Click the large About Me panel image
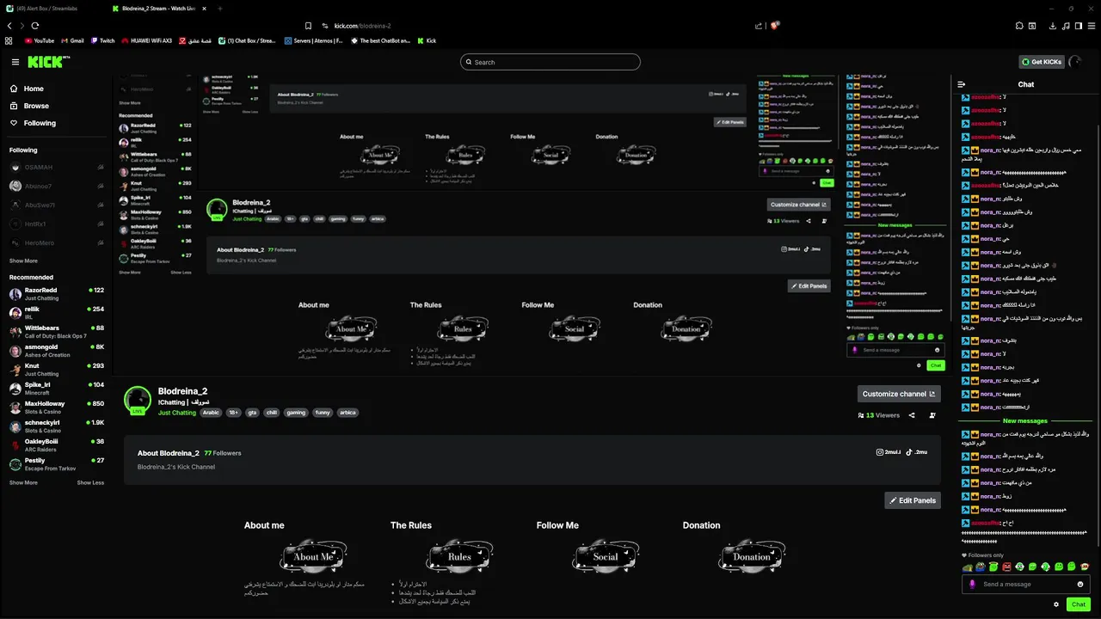 click(x=313, y=556)
